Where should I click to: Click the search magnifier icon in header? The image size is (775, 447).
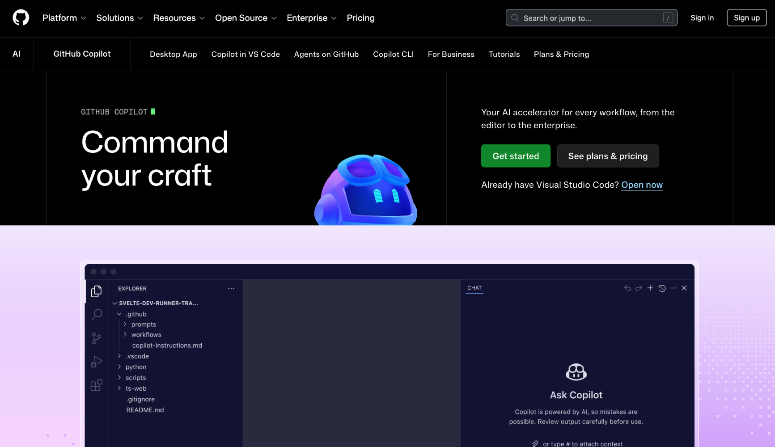pos(515,18)
